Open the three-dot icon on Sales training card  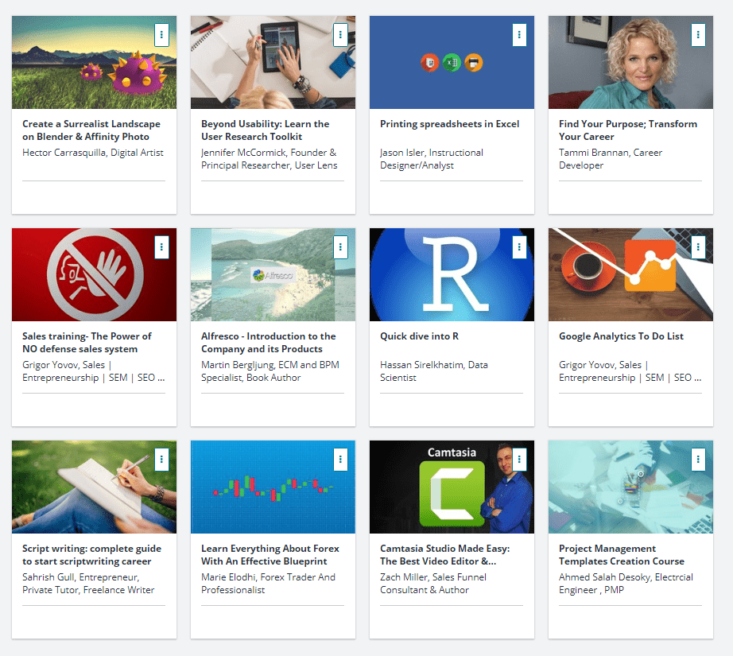pos(162,246)
